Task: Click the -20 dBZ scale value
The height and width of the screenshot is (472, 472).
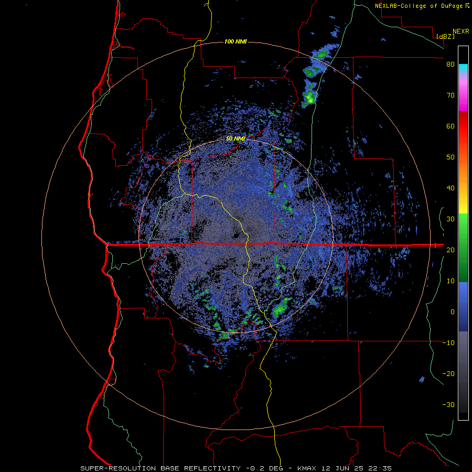Action: point(448,374)
